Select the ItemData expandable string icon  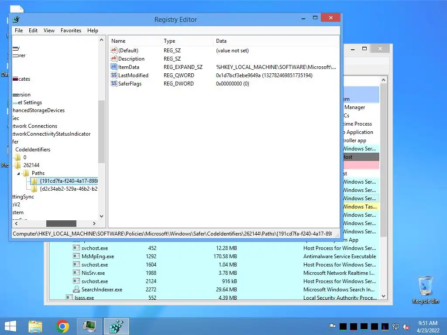tap(114, 67)
